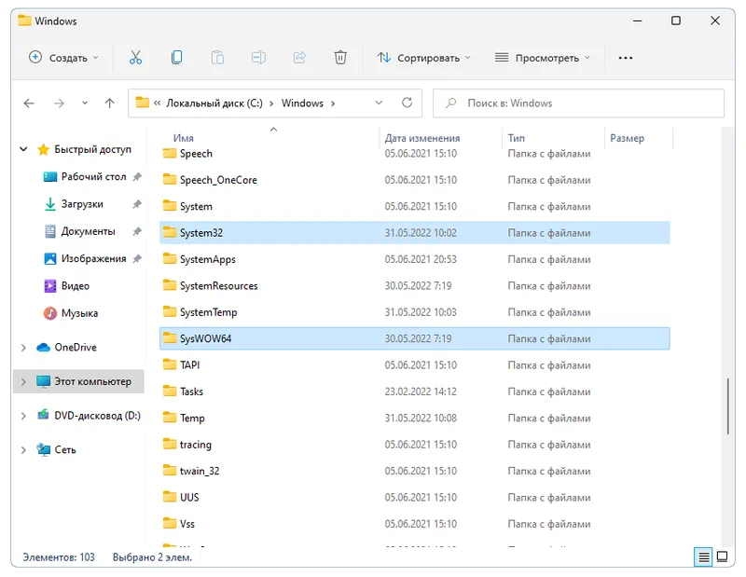
Task: Open Загрузки in Quick access
Action: click(x=82, y=204)
